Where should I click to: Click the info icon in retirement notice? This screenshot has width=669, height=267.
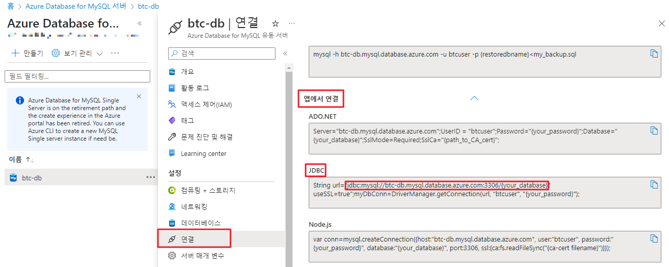(20, 100)
